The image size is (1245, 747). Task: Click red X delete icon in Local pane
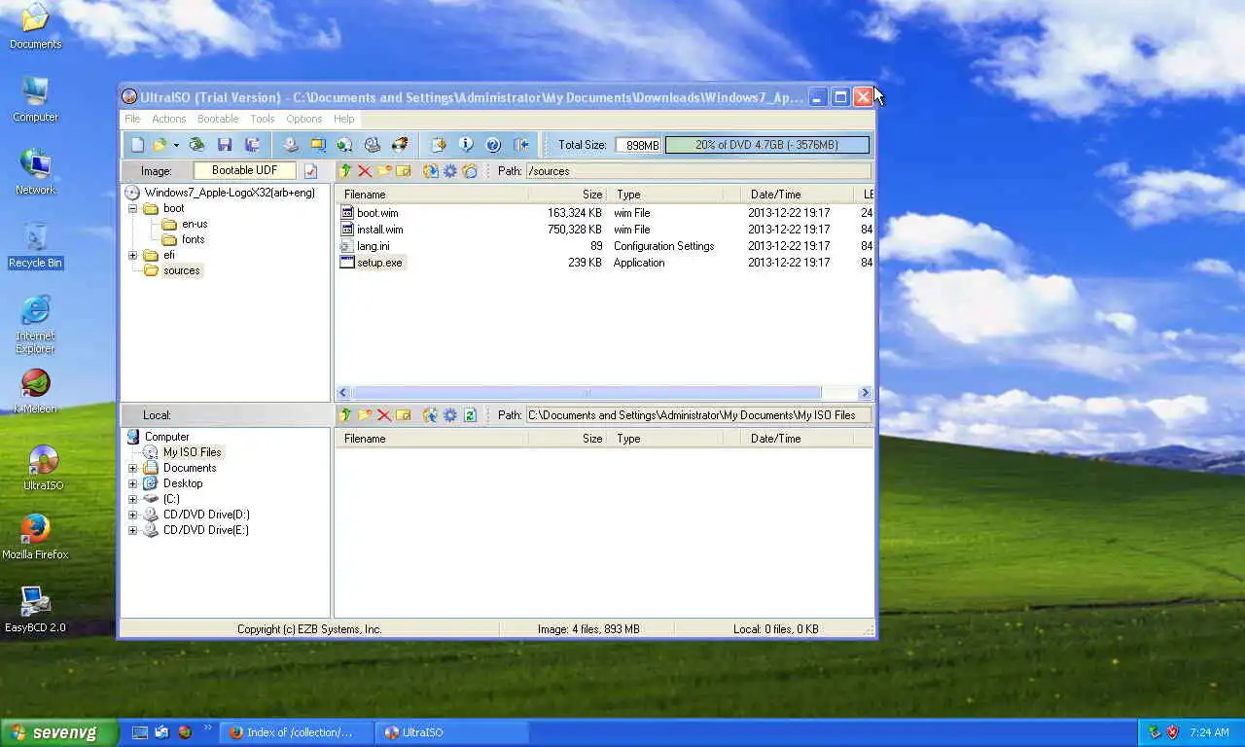pyautogui.click(x=384, y=415)
